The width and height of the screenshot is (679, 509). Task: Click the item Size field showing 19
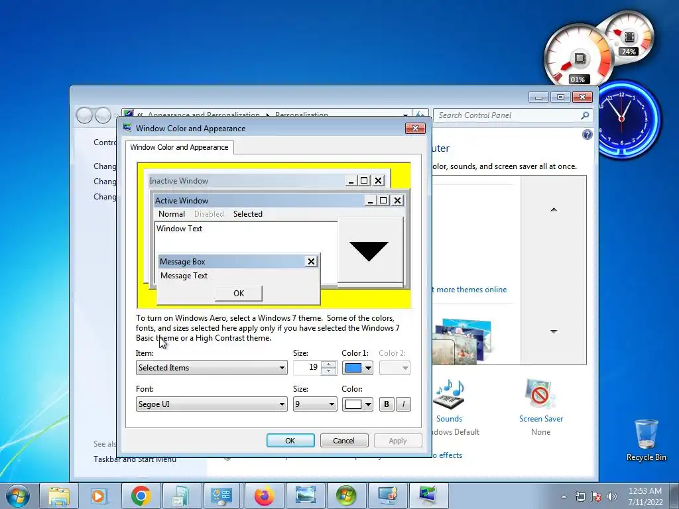[x=307, y=367]
